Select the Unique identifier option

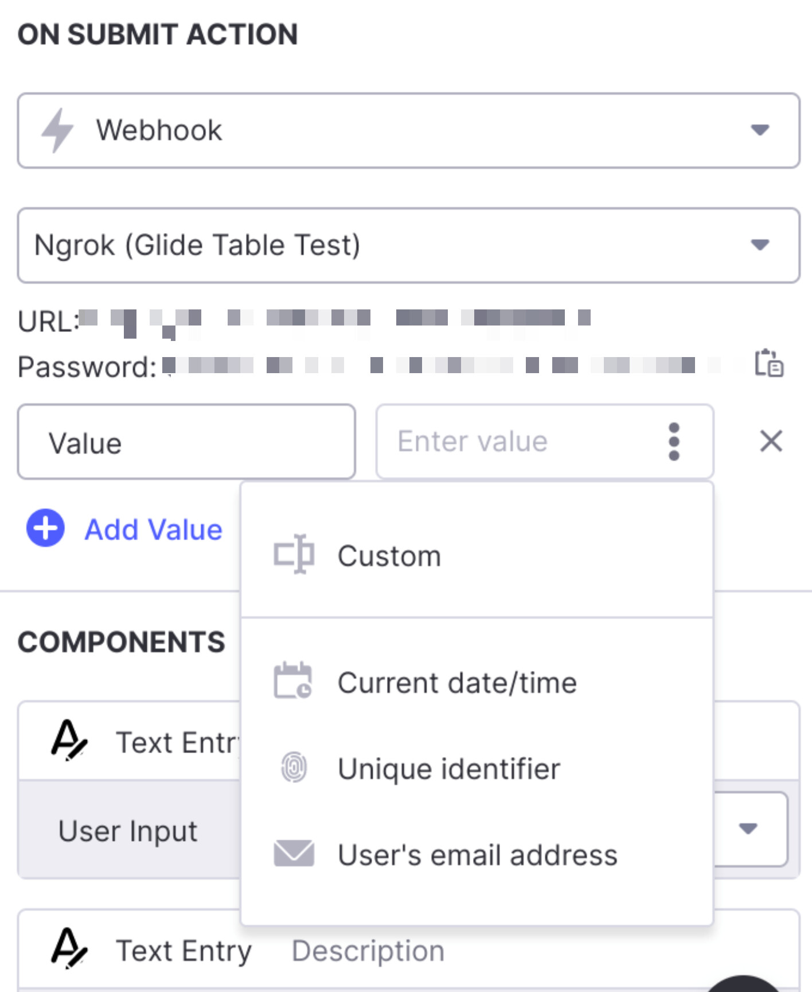coord(448,769)
